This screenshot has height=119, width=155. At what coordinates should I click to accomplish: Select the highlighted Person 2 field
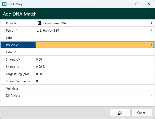95,45
